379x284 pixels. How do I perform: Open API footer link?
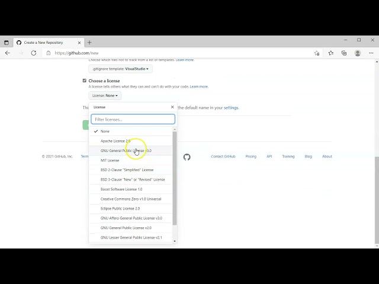pos(269,156)
